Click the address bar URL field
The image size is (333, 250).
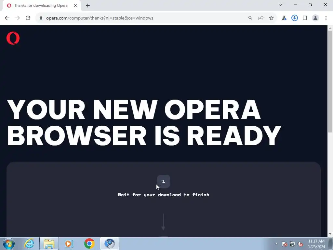click(144, 18)
